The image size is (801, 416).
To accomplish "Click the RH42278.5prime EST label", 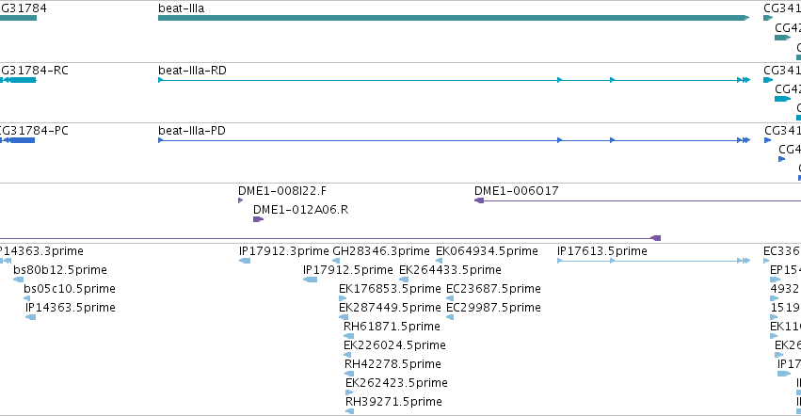I will [x=392, y=364].
